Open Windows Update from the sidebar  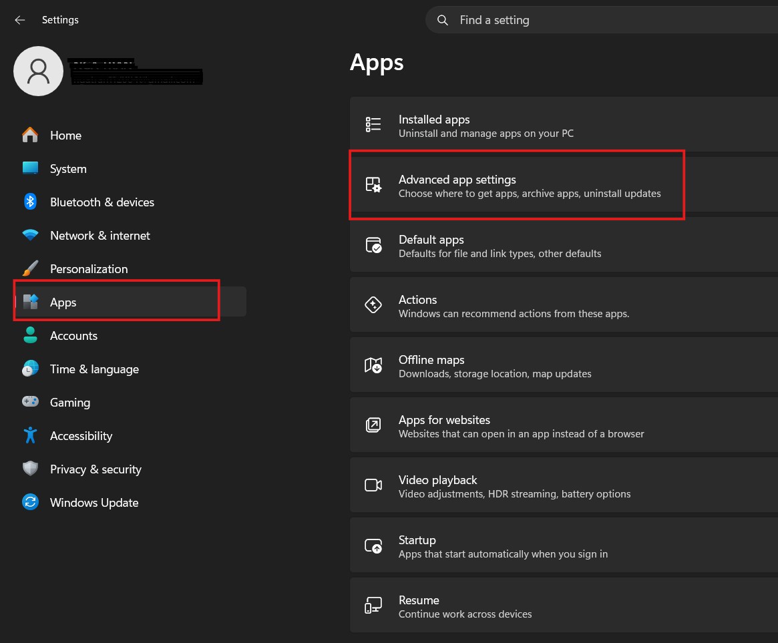(94, 503)
